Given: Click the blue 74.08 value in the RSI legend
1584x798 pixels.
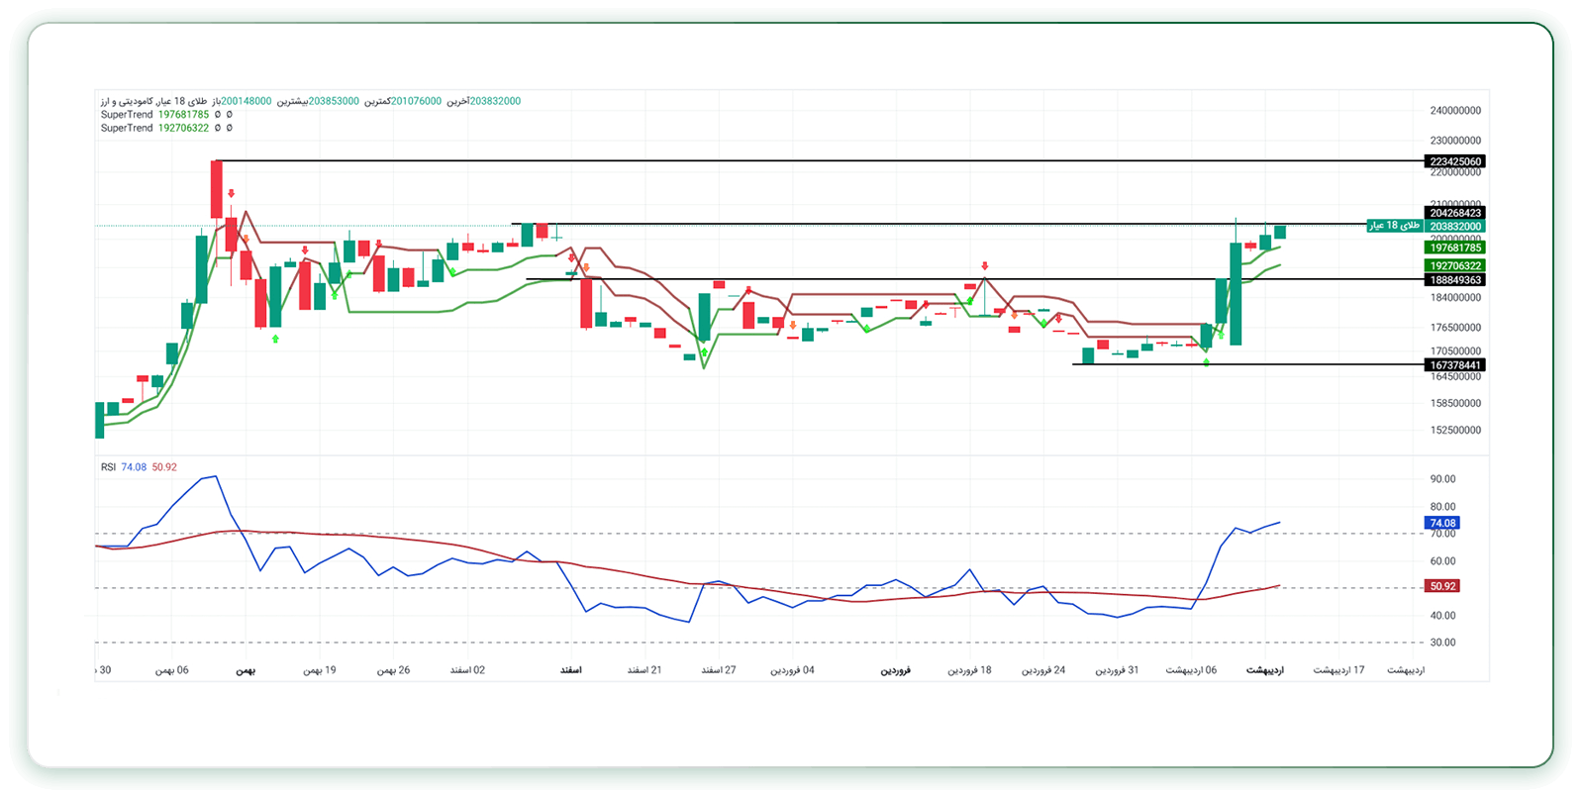Looking at the screenshot, I should tap(134, 467).
